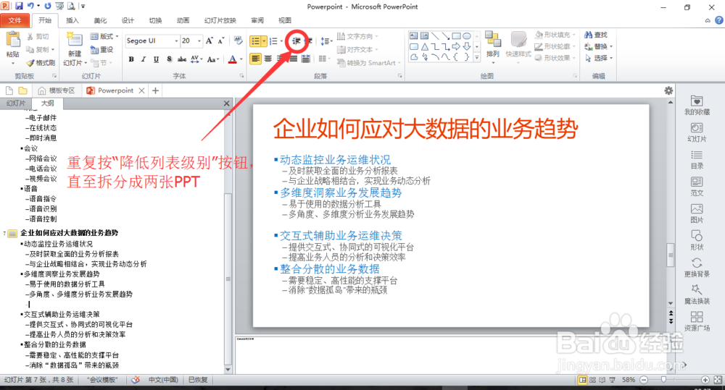Click the 排列 Arrange button
This screenshot has height=390, width=725.
coord(493,45)
